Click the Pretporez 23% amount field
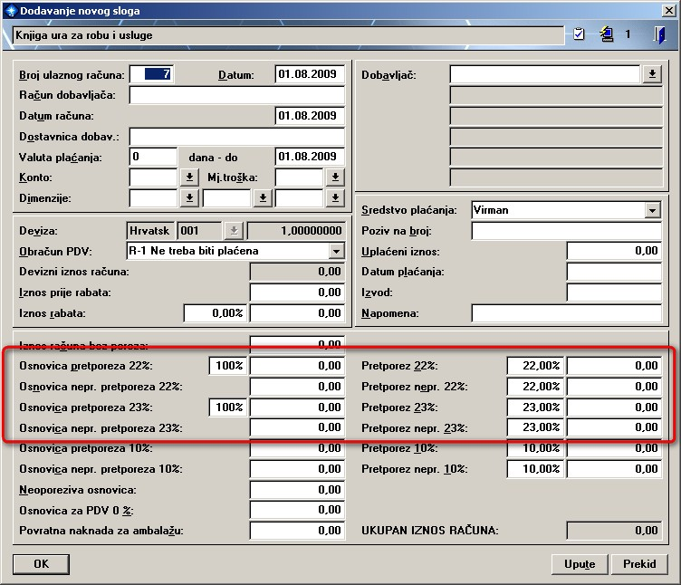 [614, 408]
